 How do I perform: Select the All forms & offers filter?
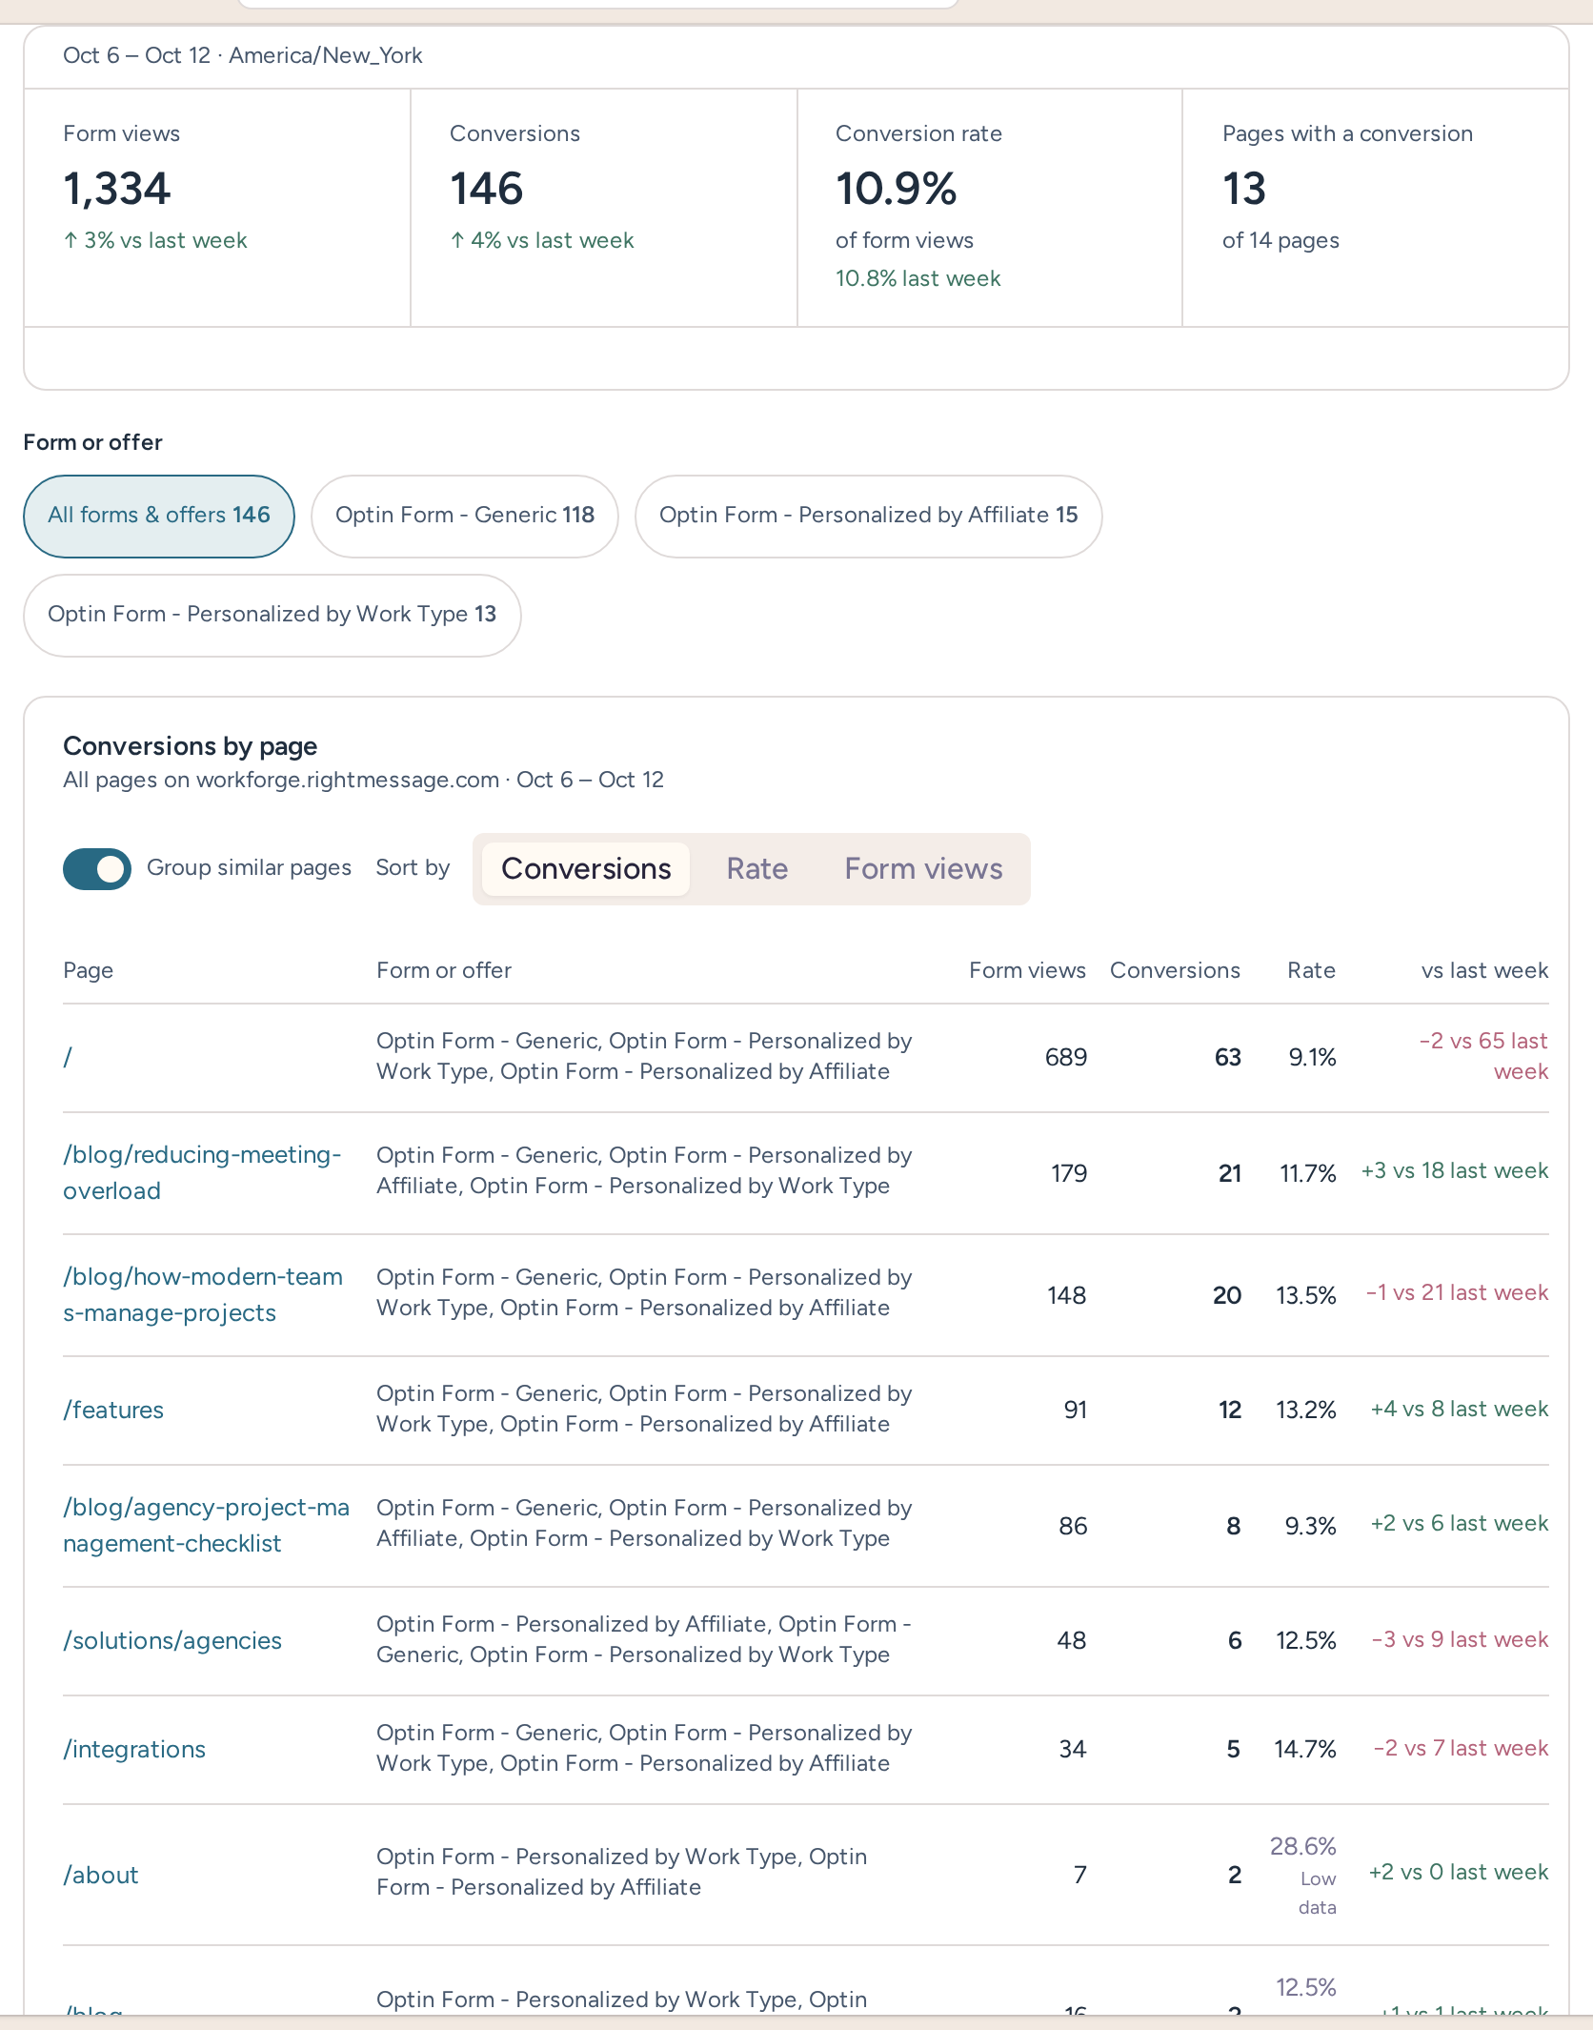(159, 516)
